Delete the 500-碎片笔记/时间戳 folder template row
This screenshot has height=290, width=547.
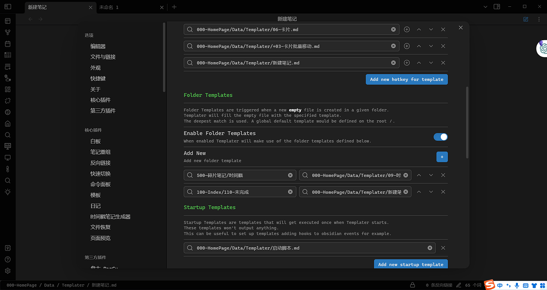[x=443, y=175]
